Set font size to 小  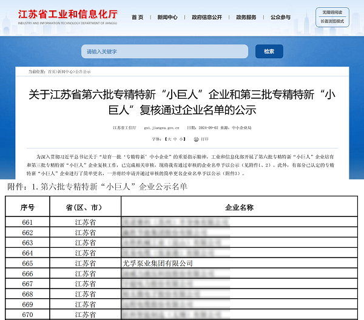181,139
